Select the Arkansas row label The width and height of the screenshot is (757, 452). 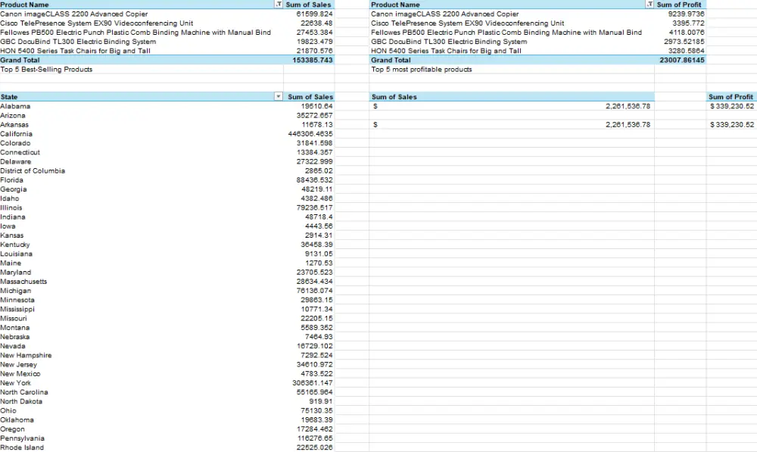pyautogui.click(x=14, y=125)
